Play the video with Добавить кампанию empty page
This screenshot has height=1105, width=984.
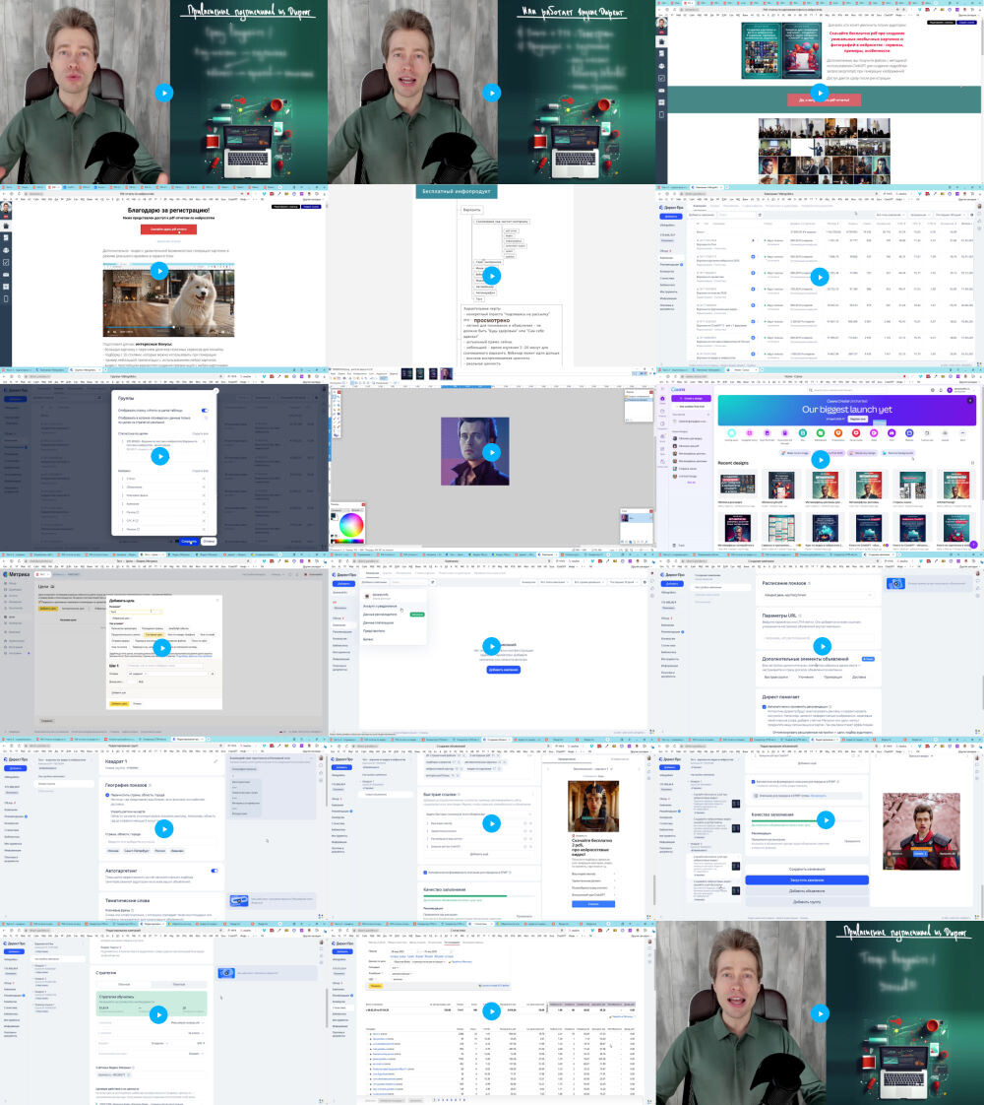pyautogui.click(x=491, y=645)
